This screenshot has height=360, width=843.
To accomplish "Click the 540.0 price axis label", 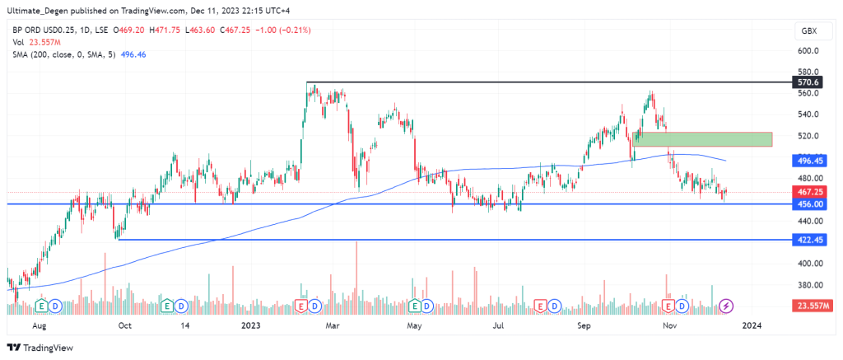I will coord(808,114).
